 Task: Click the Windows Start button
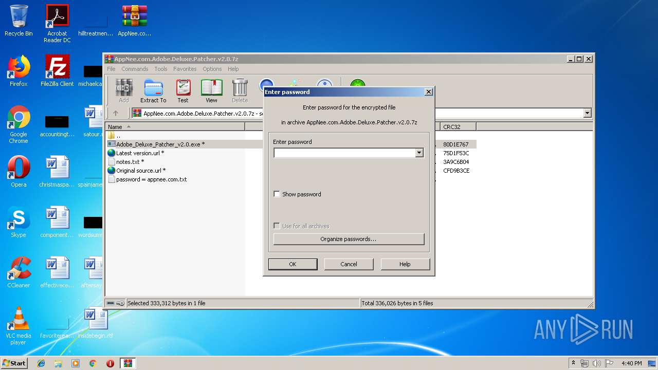[14, 363]
